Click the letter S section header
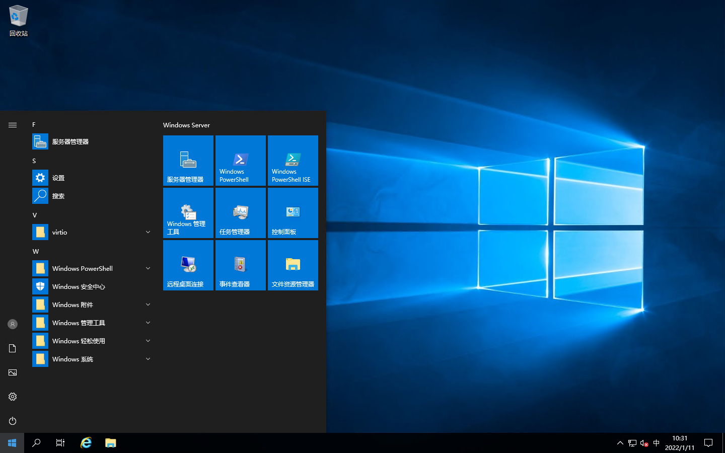Viewport: 725px width, 453px height. [34, 161]
